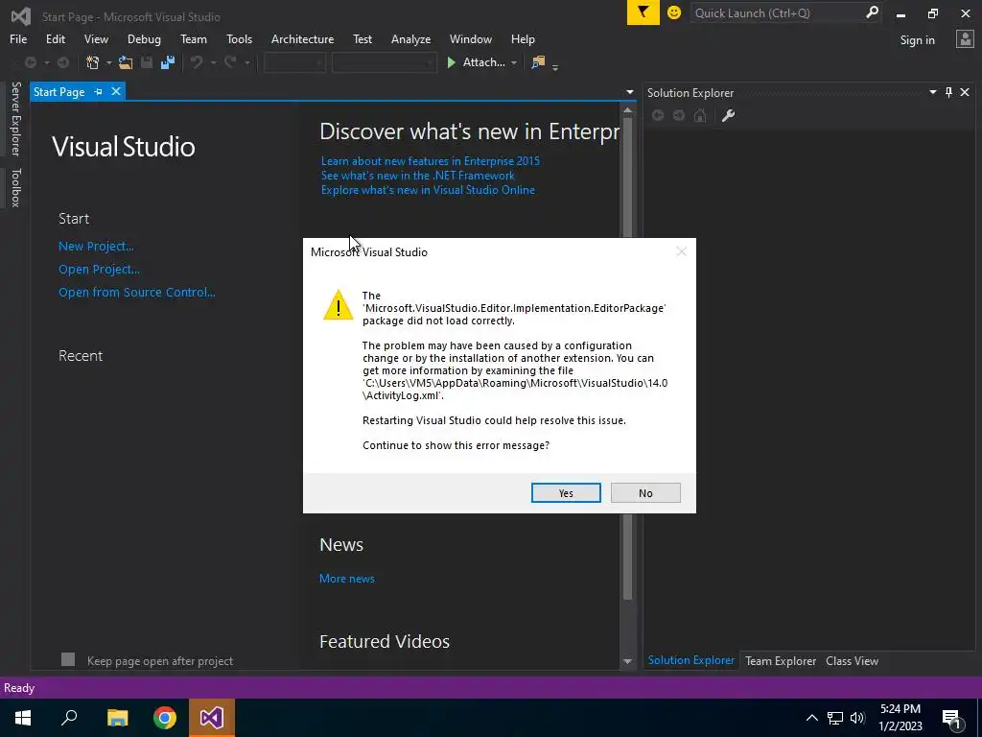This screenshot has width=982, height=737.
Task: Switch to the Class View tab
Action: click(x=852, y=660)
